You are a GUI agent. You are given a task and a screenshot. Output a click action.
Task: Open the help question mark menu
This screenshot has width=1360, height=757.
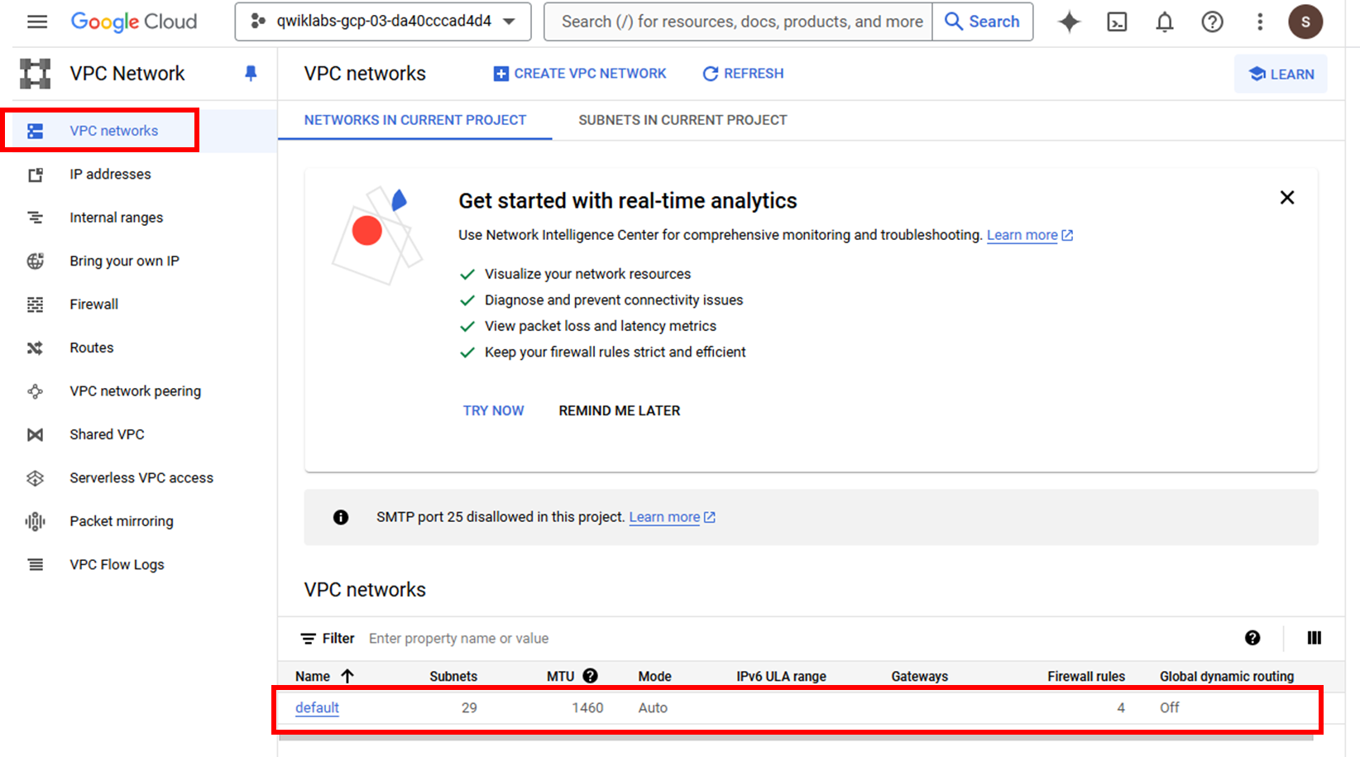[1212, 22]
